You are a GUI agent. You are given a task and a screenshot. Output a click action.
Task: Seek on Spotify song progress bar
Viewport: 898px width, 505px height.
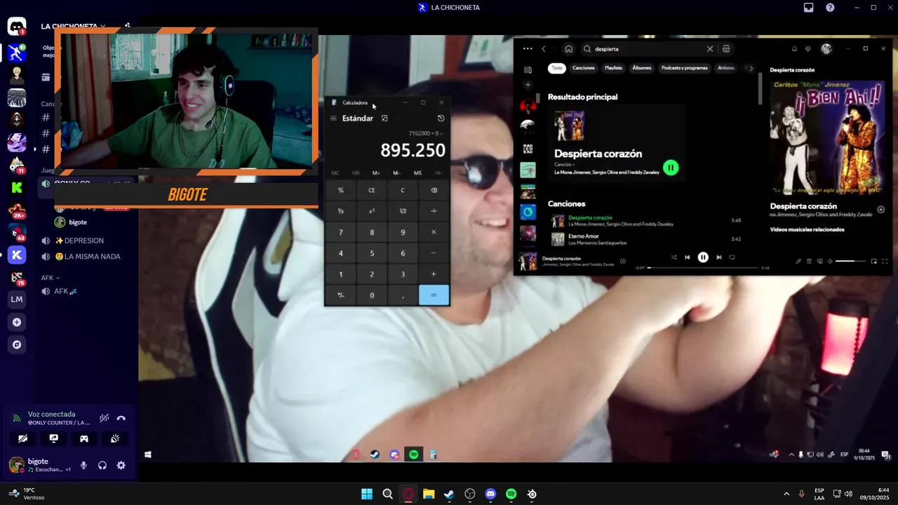pyautogui.click(x=703, y=268)
